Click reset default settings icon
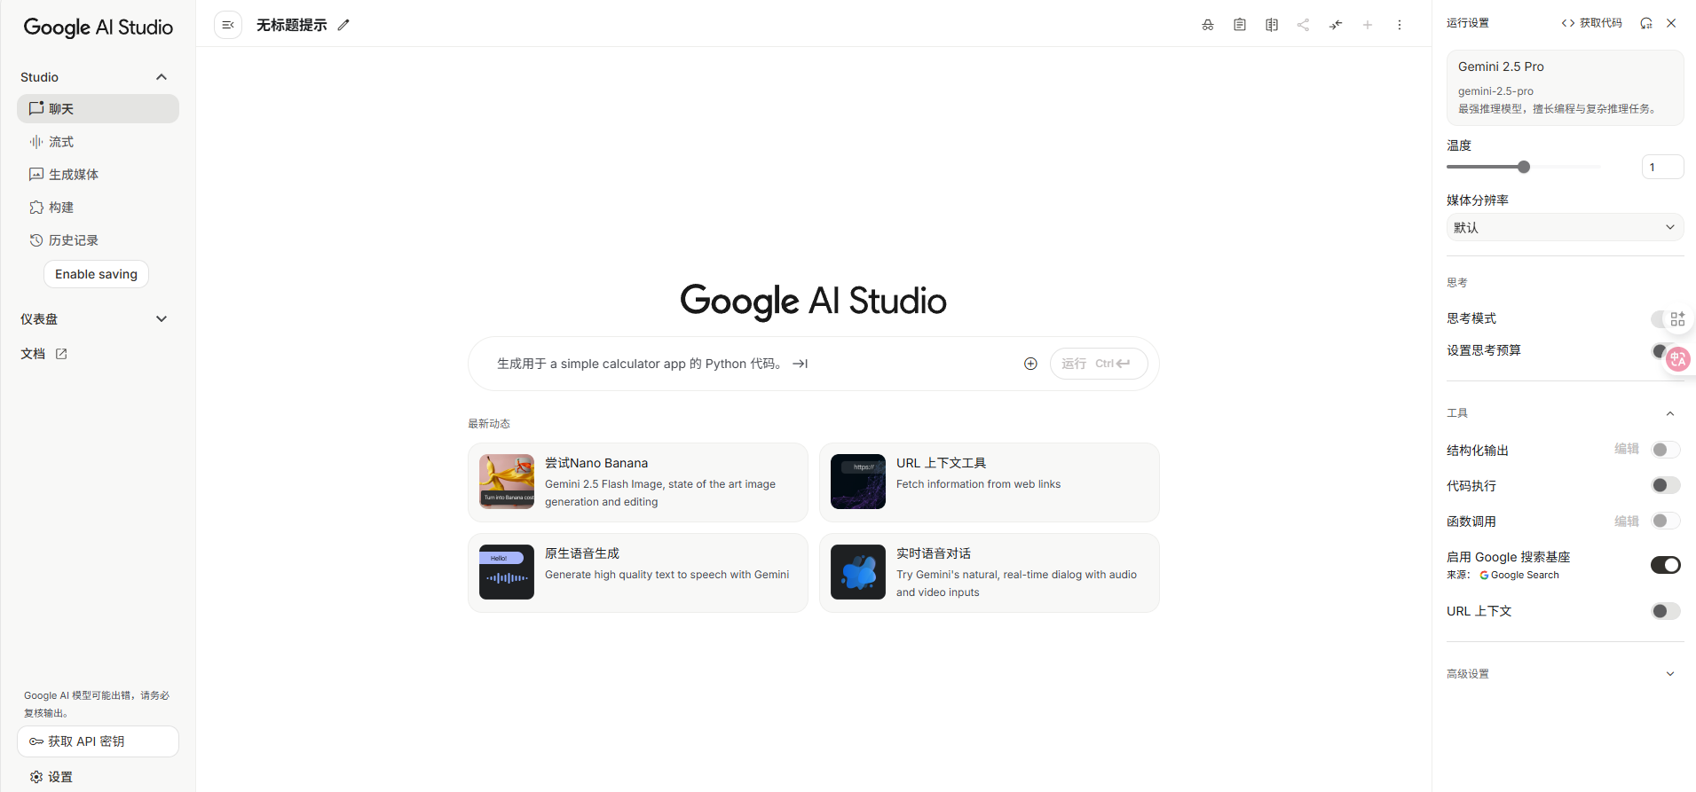 1646,23
